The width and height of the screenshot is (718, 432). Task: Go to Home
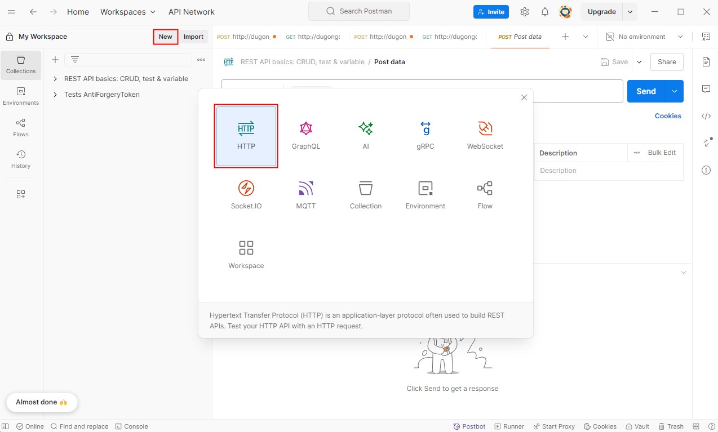[78, 12]
